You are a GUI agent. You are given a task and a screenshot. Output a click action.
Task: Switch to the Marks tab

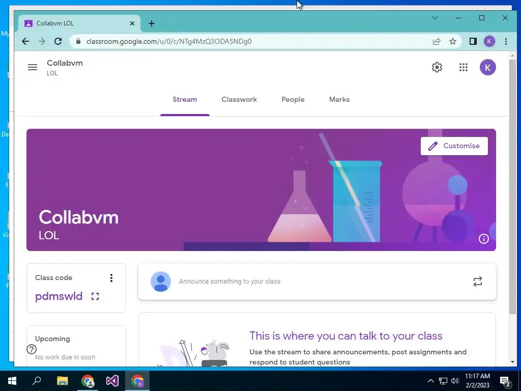[339, 99]
